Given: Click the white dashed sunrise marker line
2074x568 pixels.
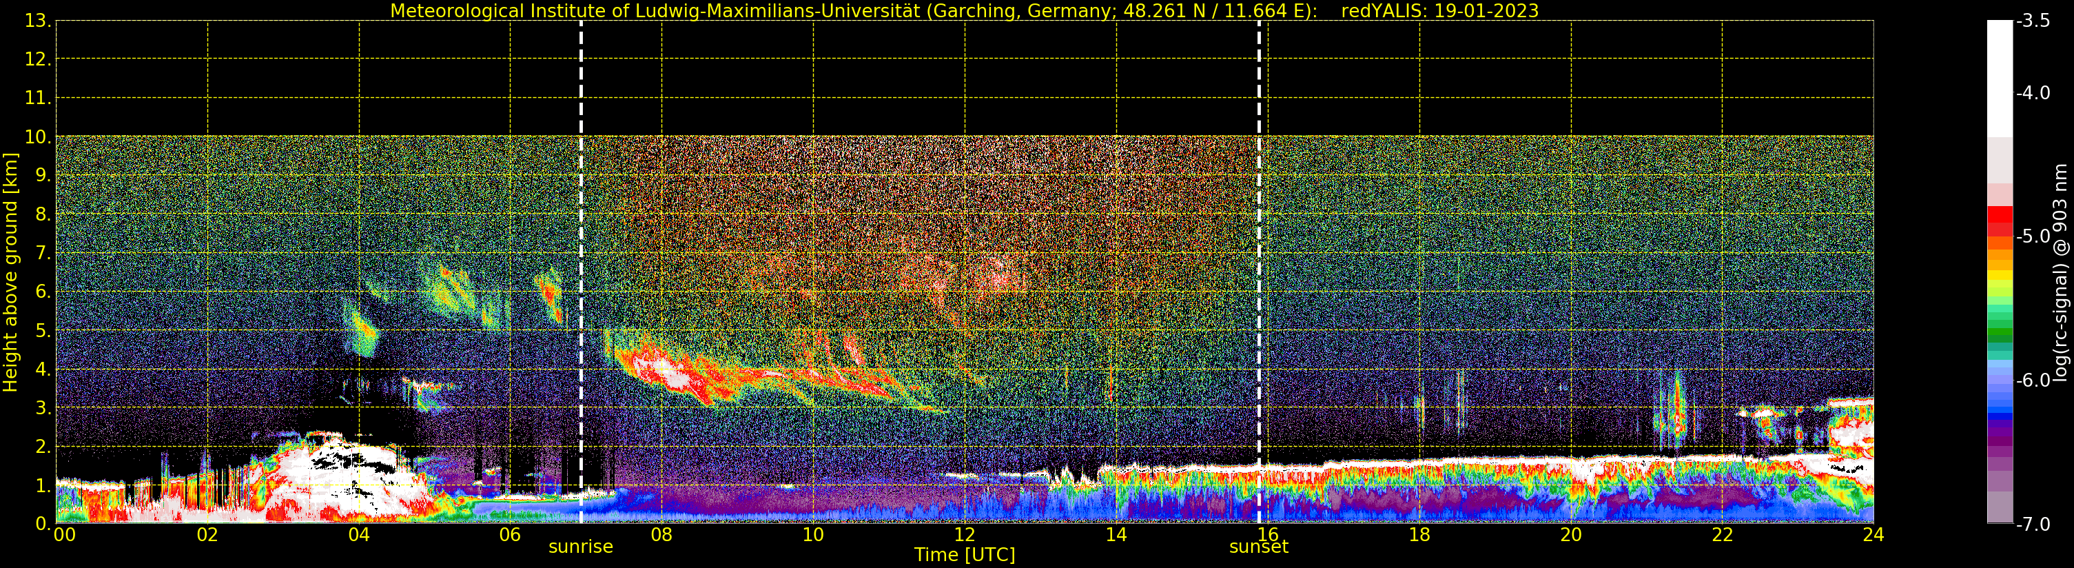Looking at the screenshot, I should (580, 272).
